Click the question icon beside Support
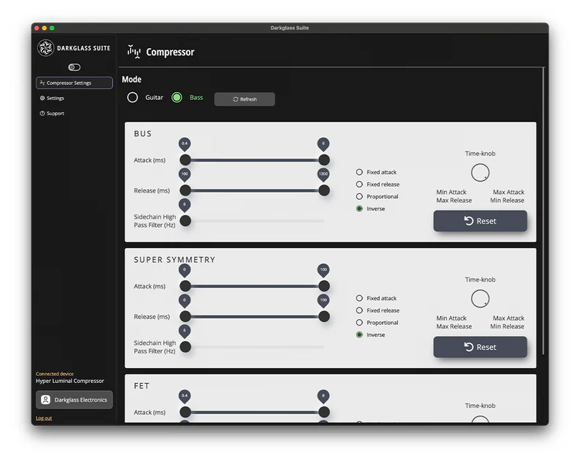The height and width of the screenshot is (462, 579). (x=42, y=114)
